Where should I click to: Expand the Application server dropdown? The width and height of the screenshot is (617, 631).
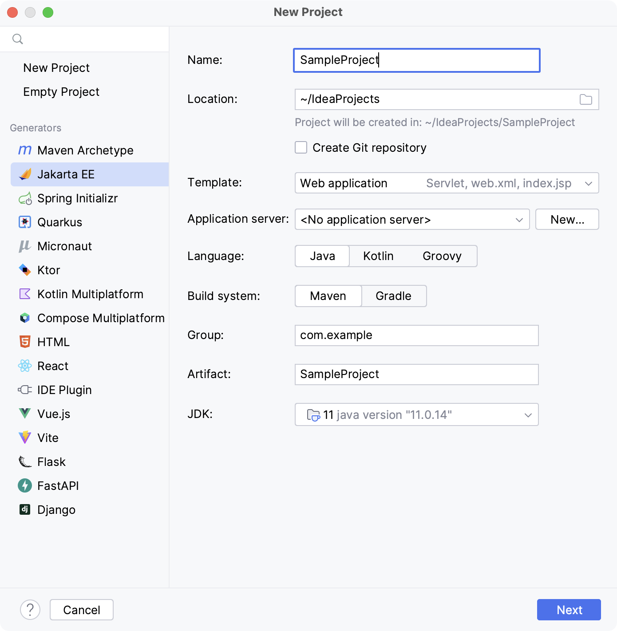[x=518, y=219]
